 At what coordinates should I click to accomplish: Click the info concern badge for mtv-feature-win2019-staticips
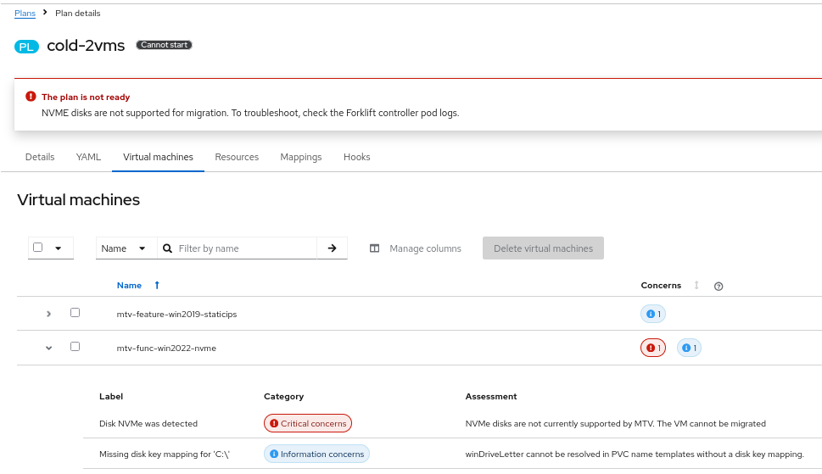click(x=653, y=314)
